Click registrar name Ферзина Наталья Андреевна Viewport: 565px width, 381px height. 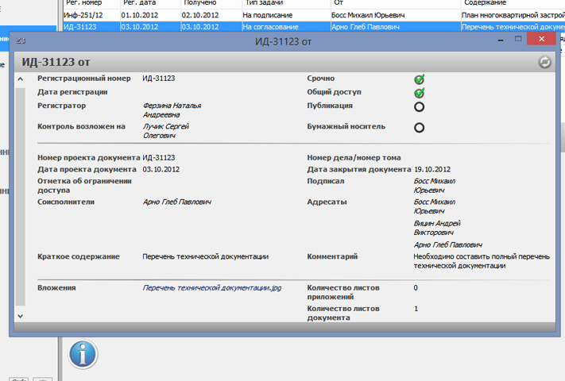pos(172,110)
